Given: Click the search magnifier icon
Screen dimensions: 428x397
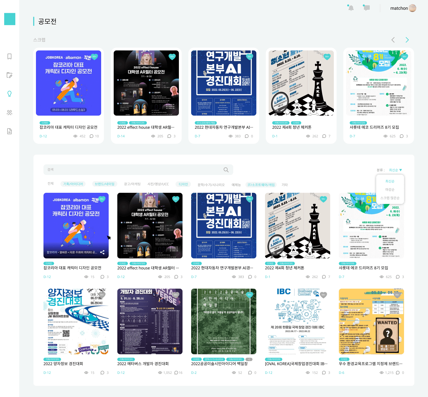Looking at the screenshot, I should (226, 170).
